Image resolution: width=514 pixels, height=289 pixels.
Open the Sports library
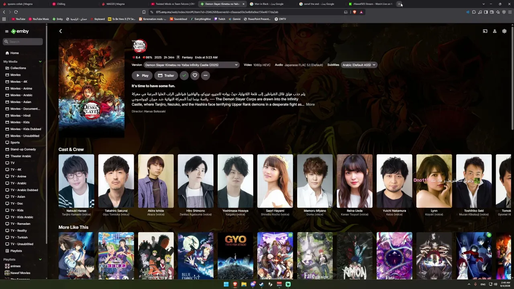point(15,142)
